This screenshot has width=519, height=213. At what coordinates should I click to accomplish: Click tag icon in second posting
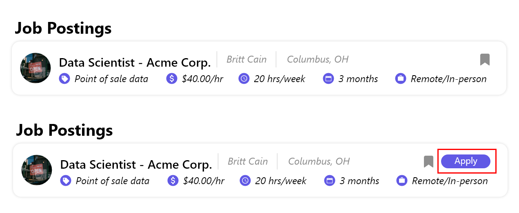66,180
